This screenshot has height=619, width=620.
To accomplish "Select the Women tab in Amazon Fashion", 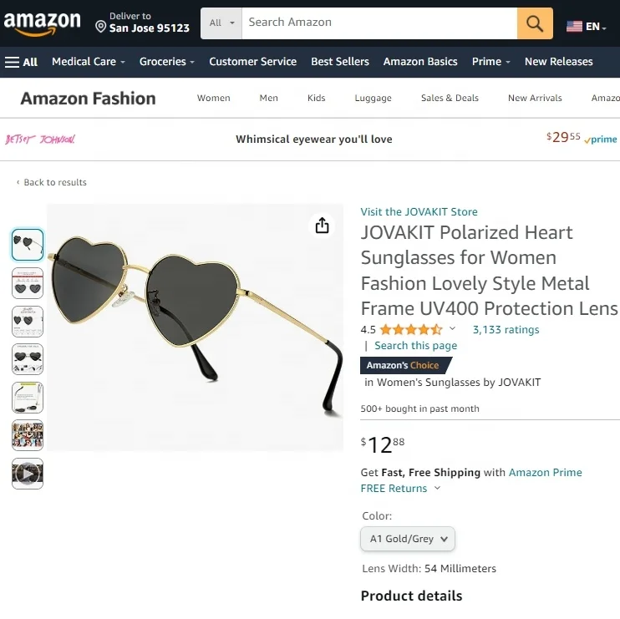I will tap(213, 98).
